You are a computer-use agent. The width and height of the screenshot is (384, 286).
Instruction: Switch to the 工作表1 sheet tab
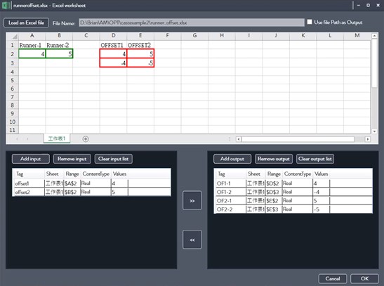pos(57,138)
